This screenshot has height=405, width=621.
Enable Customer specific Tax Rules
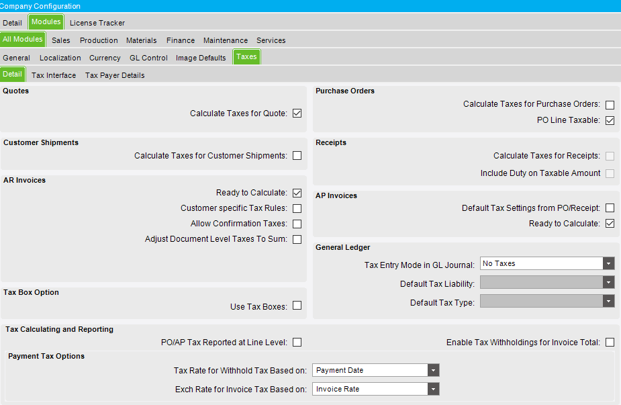coord(297,208)
